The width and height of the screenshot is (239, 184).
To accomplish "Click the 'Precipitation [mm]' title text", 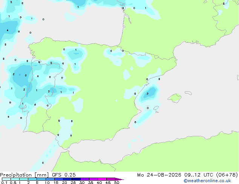I will (25, 175).
